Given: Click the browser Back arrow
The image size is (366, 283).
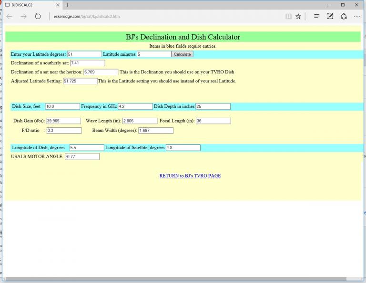Looking at the screenshot, I should (x=10, y=16).
